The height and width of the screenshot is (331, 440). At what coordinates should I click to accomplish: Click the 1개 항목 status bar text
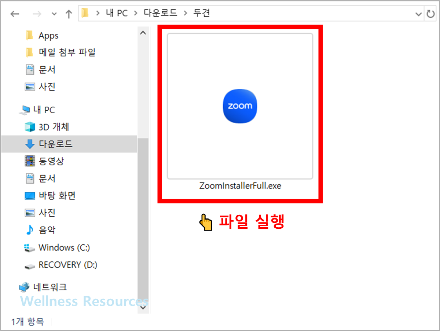pyautogui.click(x=27, y=322)
